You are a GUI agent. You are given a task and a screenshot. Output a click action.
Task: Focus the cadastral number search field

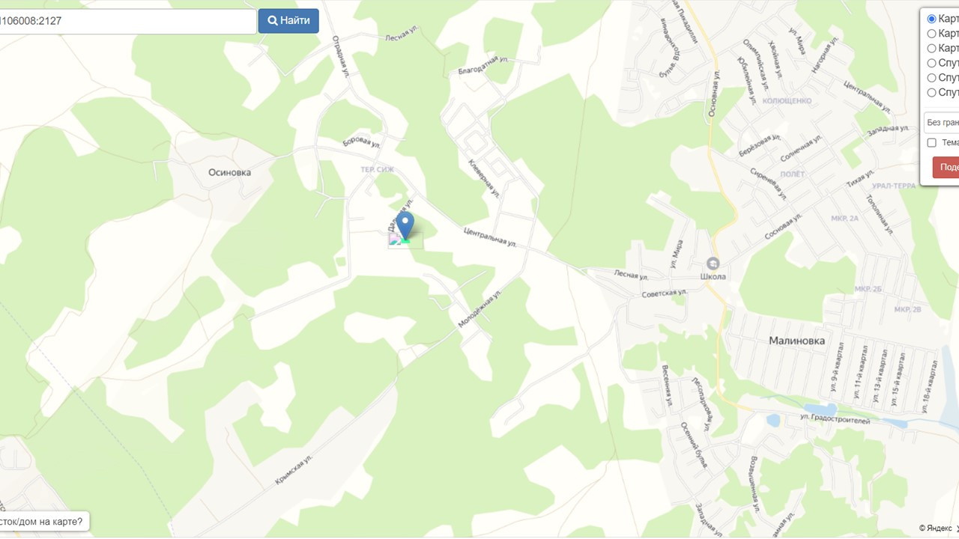127,21
